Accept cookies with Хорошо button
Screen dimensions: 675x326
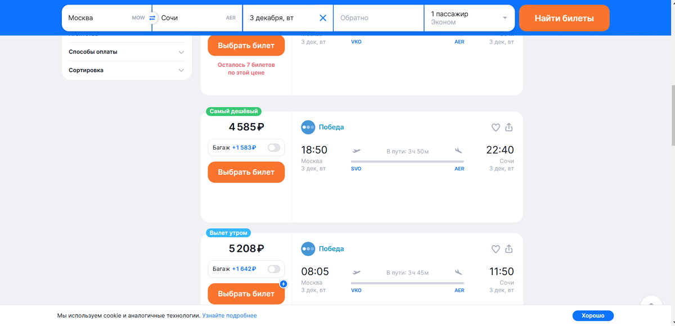pos(593,316)
